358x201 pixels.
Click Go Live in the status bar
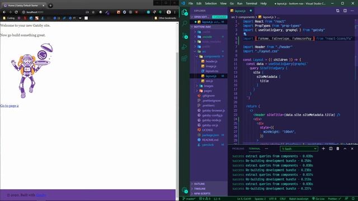pos(318,199)
